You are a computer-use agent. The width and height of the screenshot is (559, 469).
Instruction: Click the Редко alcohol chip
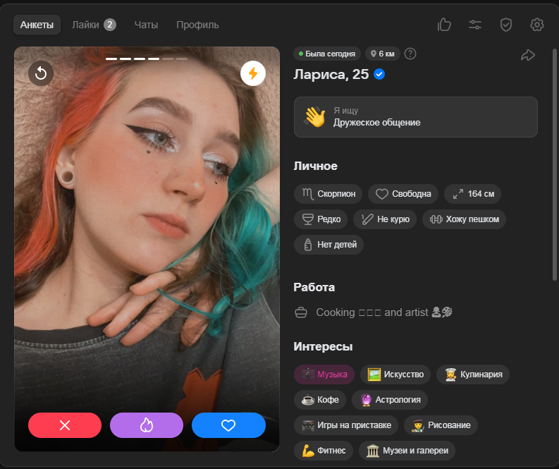click(321, 219)
